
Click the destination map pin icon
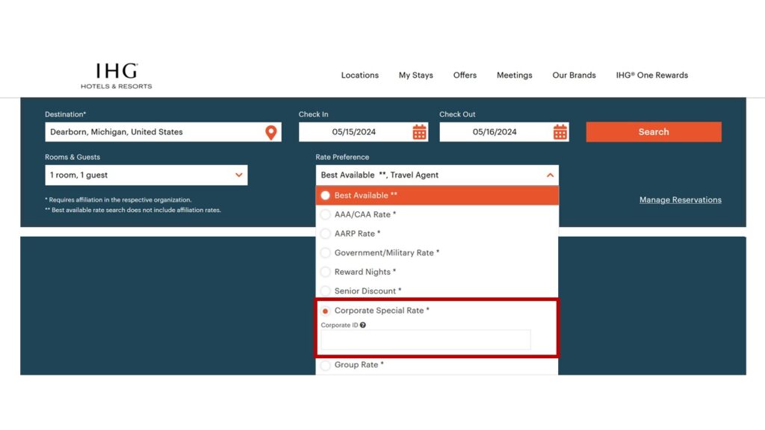(270, 132)
